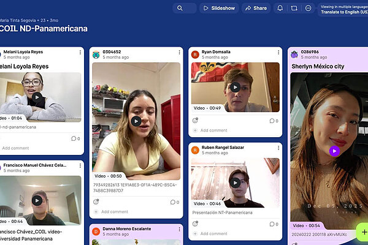Click the Maria Tinta Segovia author name

tap(18, 20)
